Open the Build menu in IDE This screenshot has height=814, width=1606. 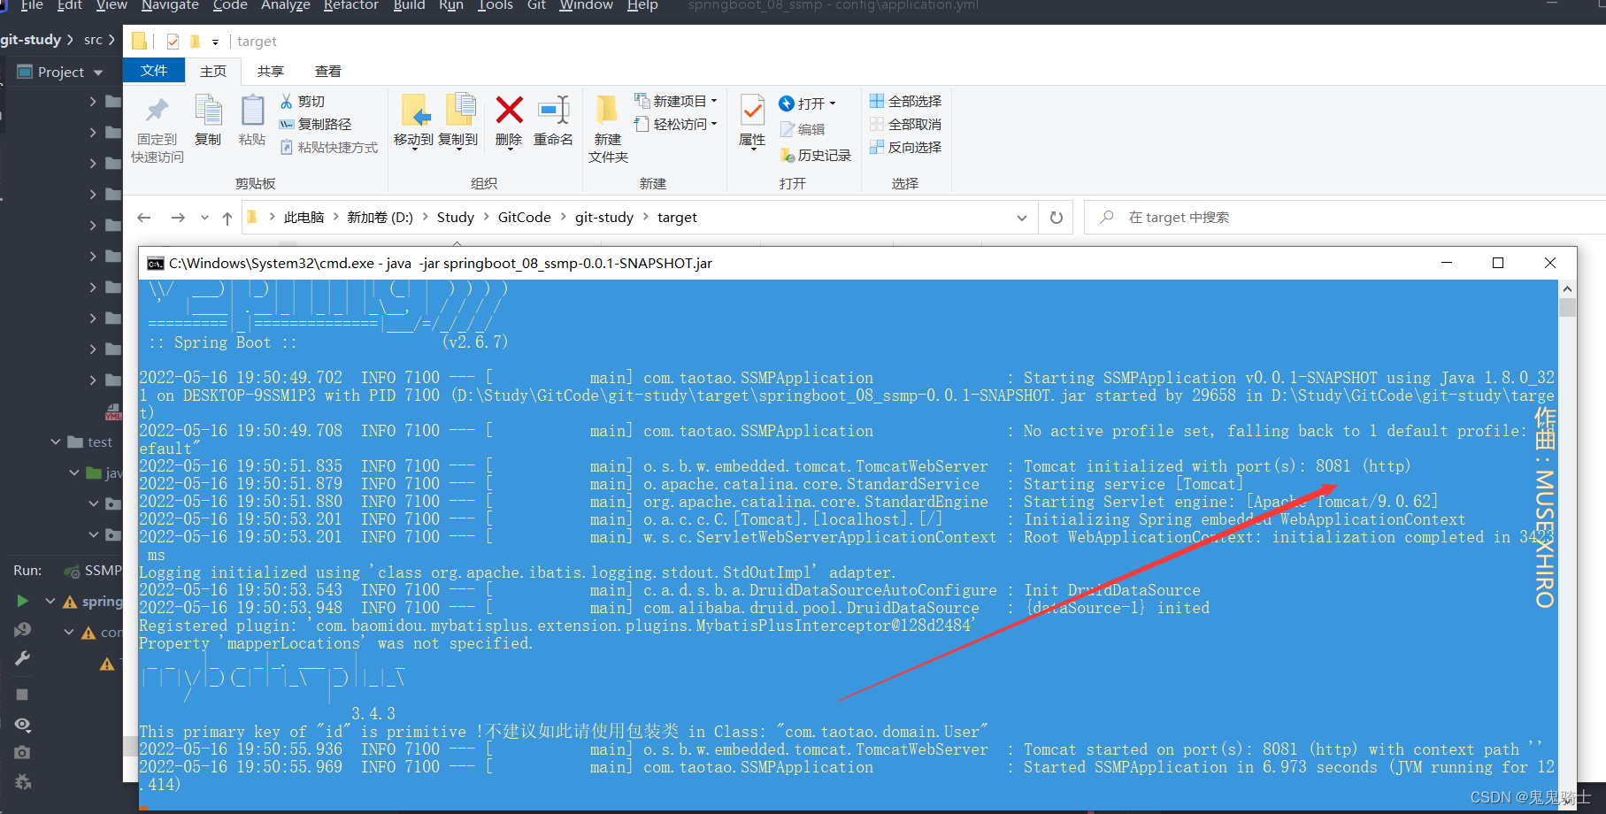(x=409, y=5)
